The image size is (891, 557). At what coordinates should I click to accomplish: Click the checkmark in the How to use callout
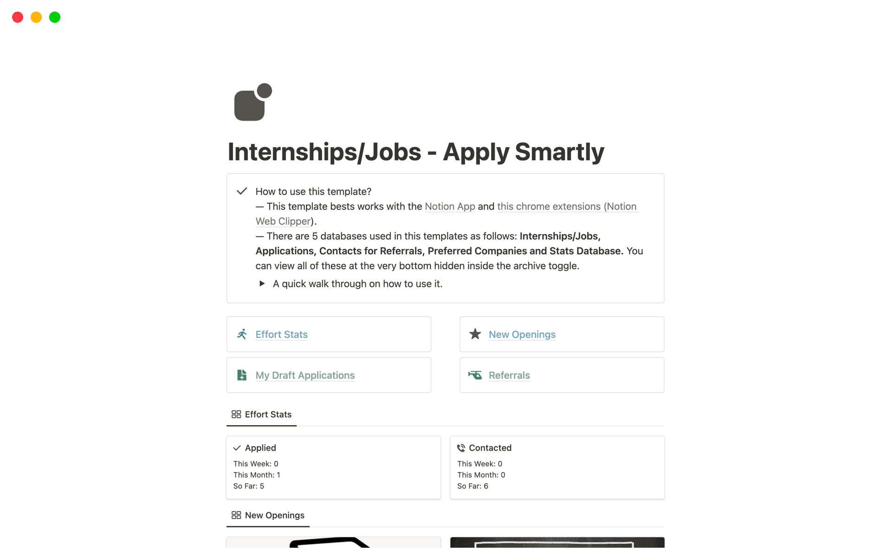242,191
